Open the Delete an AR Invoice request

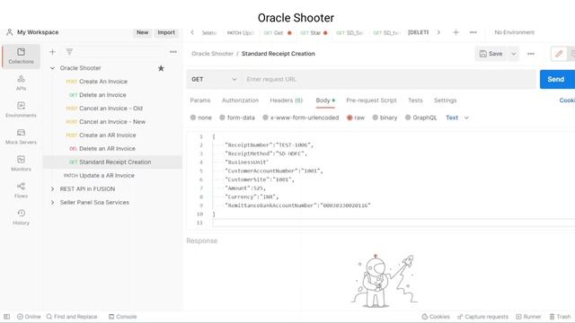[107, 149]
